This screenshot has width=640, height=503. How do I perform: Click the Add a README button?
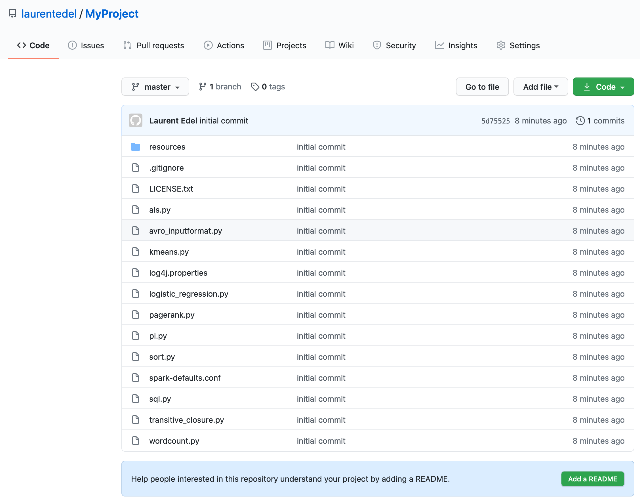pyautogui.click(x=592, y=479)
